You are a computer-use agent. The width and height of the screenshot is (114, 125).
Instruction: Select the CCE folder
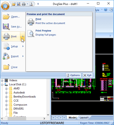(16, 101)
